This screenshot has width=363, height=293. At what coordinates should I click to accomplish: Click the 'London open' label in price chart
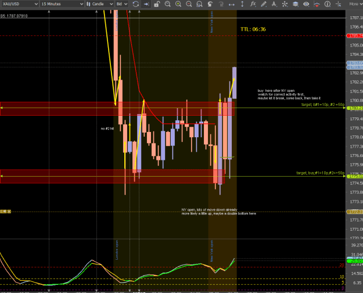pyautogui.click(x=117, y=21)
